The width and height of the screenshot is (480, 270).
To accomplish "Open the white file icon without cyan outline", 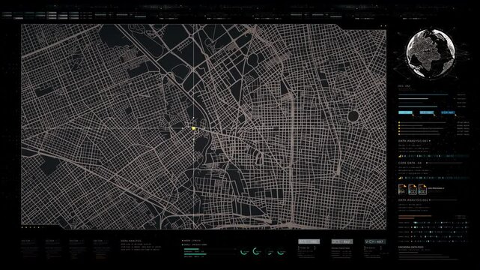I will (402, 189).
